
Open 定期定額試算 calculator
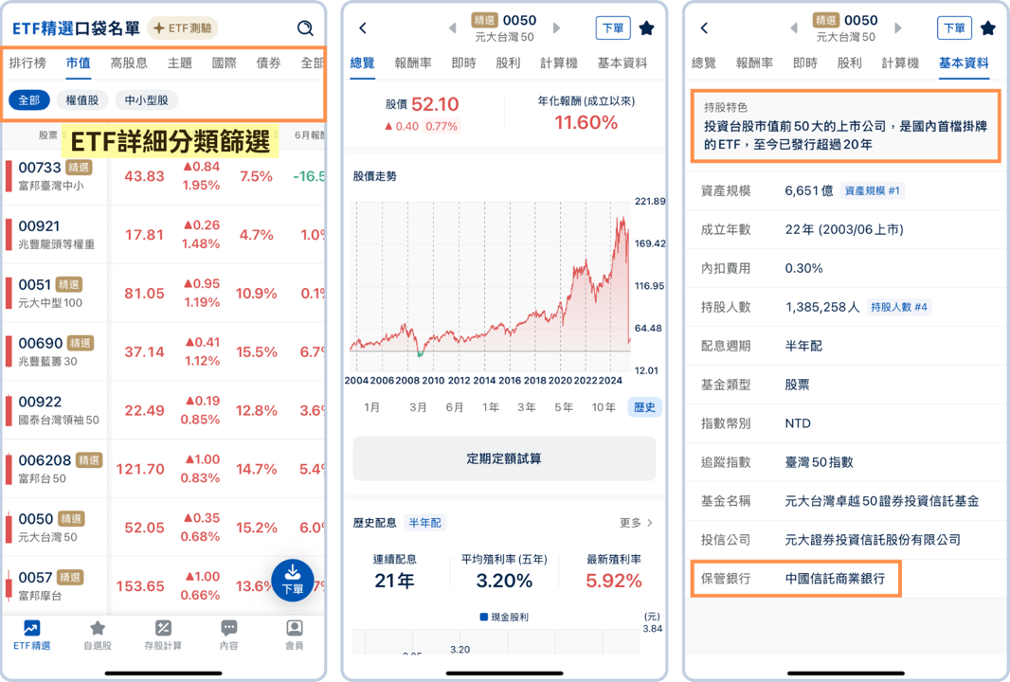[x=504, y=458]
